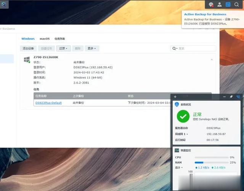244x191 pixels.
Task: Click the DS923Plus (192.168.50.42) value
Action: click(x=93, y=67)
